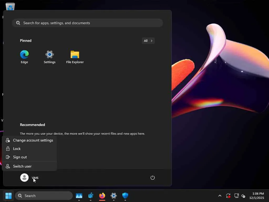Select Change account settings
This screenshot has height=202, width=269.
pos(29,140)
